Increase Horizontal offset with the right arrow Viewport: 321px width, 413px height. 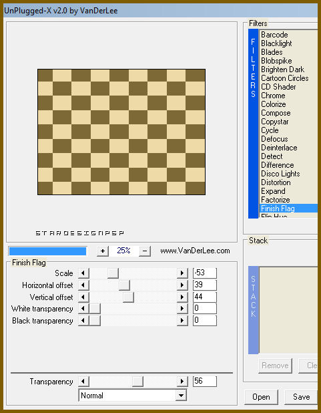(182, 285)
